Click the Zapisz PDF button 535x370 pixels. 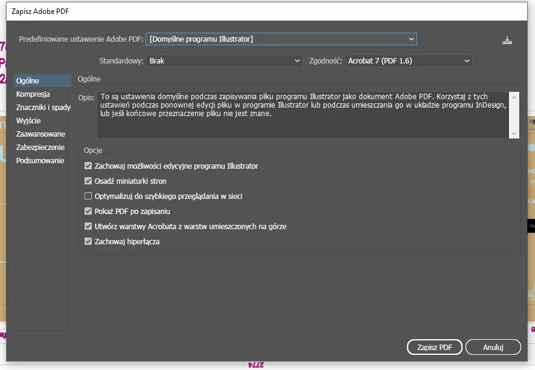[x=434, y=347]
